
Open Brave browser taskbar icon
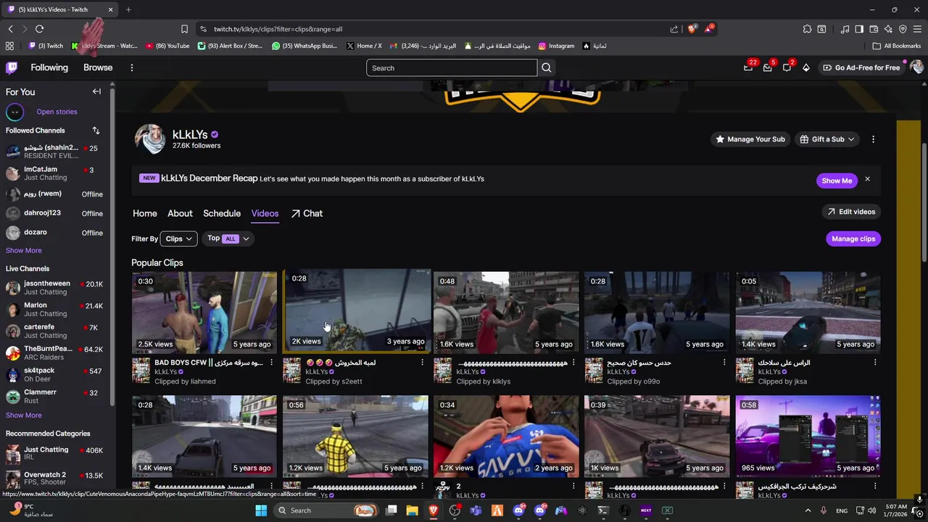[x=434, y=510]
